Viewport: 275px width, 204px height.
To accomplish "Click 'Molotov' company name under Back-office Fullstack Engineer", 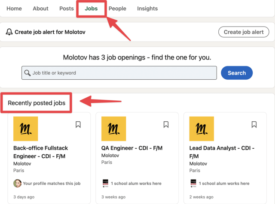I will click(22, 164).
